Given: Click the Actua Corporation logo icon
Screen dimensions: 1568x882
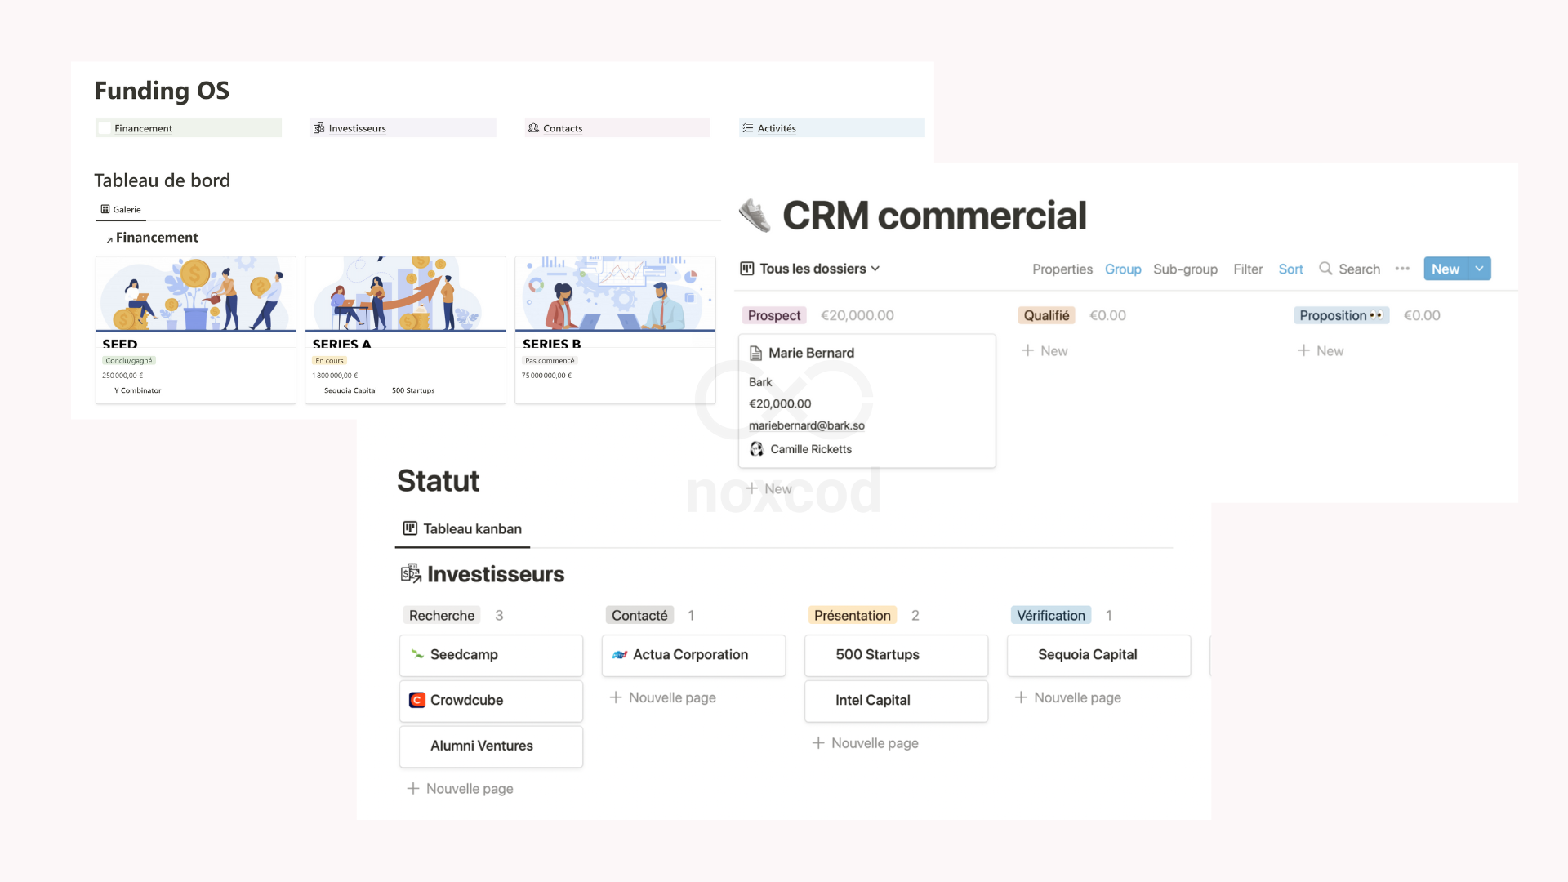Looking at the screenshot, I should point(621,654).
